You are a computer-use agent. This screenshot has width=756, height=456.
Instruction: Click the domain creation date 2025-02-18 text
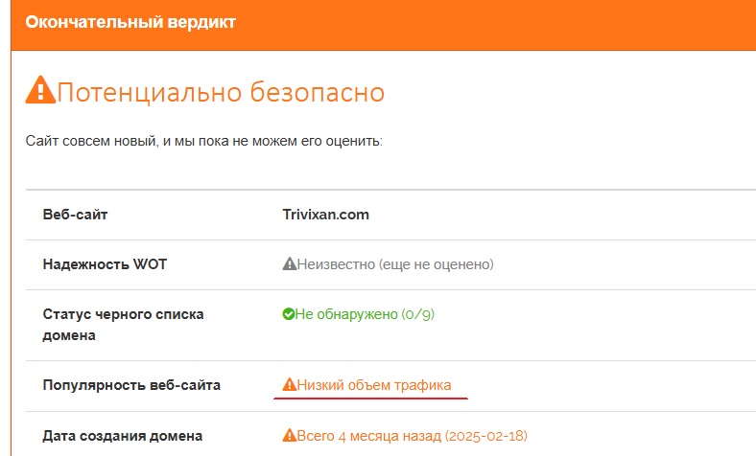tap(486, 436)
